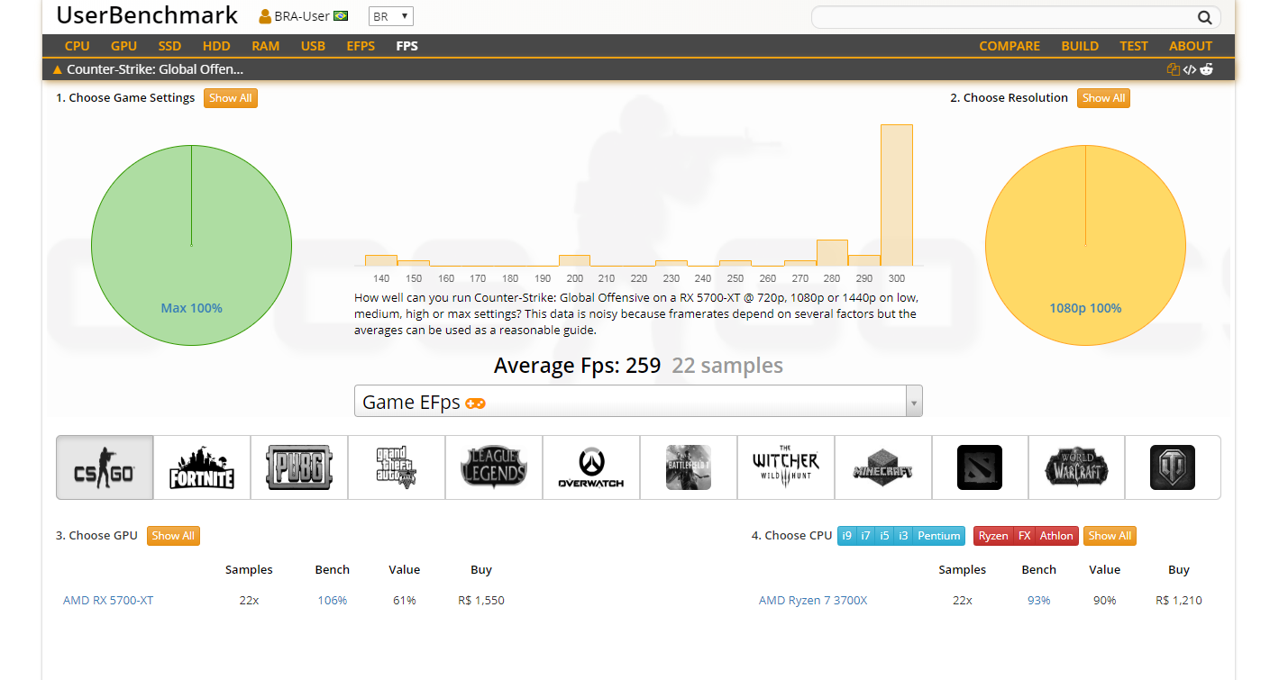
Task: Select the World of Warcraft icon
Action: [x=1076, y=467]
